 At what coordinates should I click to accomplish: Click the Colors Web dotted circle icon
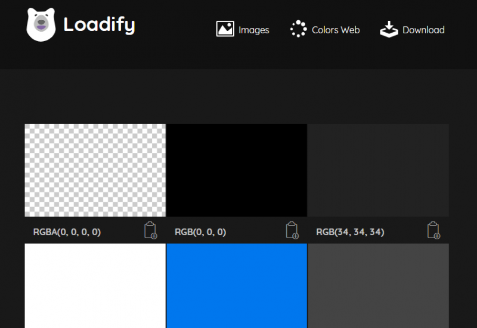point(298,29)
